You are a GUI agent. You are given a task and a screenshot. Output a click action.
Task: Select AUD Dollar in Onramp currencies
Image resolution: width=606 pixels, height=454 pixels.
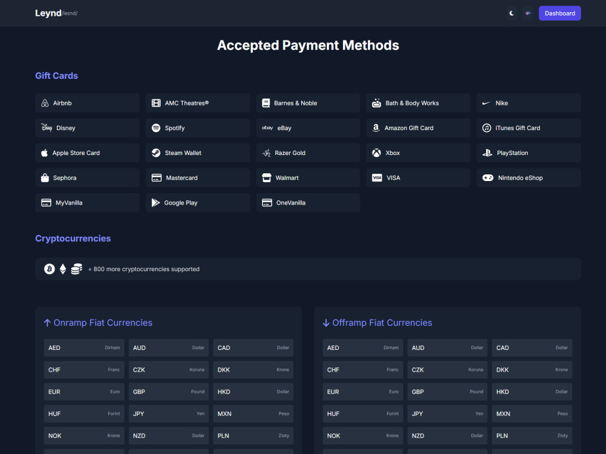pyautogui.click(x=168, y=348)
